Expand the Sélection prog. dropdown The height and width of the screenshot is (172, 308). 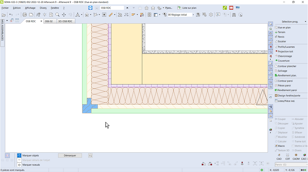coord(305,21)
